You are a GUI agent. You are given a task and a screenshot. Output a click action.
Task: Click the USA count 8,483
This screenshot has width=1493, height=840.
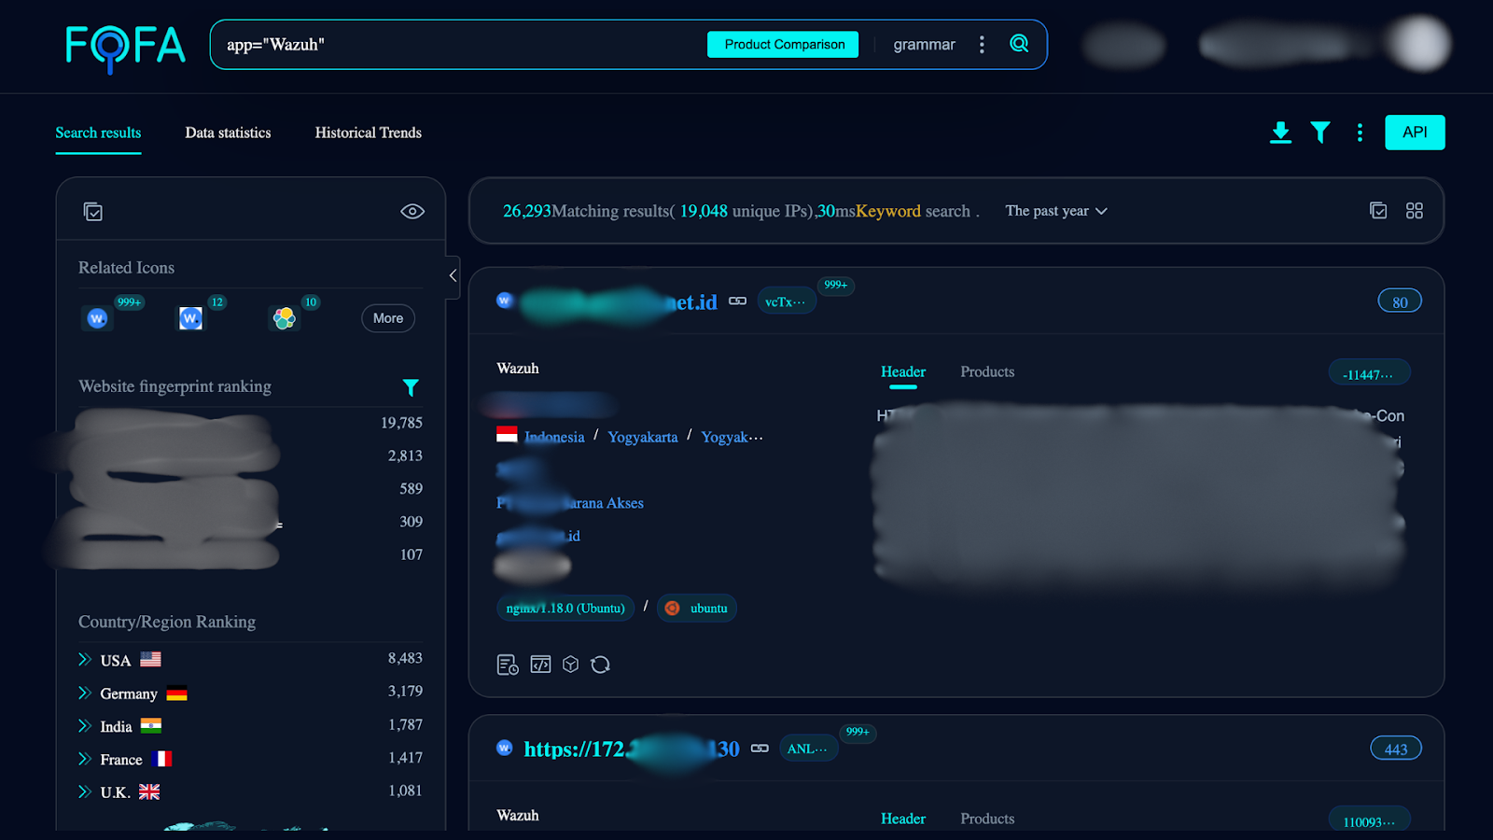pyautogui.click(x=405, y=659)
